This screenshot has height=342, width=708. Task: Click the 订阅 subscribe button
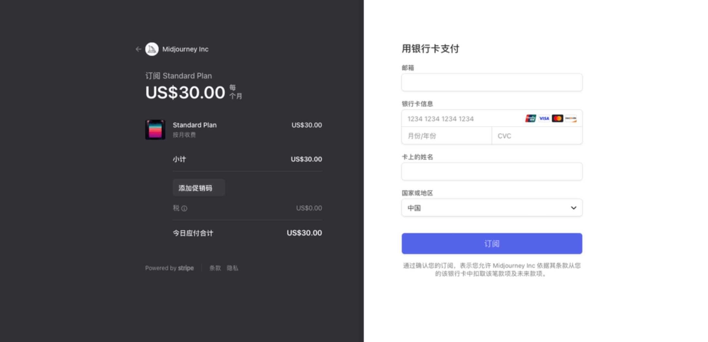[491, 243]
